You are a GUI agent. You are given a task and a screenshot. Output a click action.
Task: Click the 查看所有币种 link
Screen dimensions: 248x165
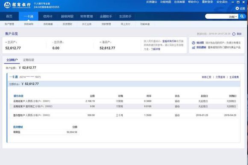click(x=169, y=41)
